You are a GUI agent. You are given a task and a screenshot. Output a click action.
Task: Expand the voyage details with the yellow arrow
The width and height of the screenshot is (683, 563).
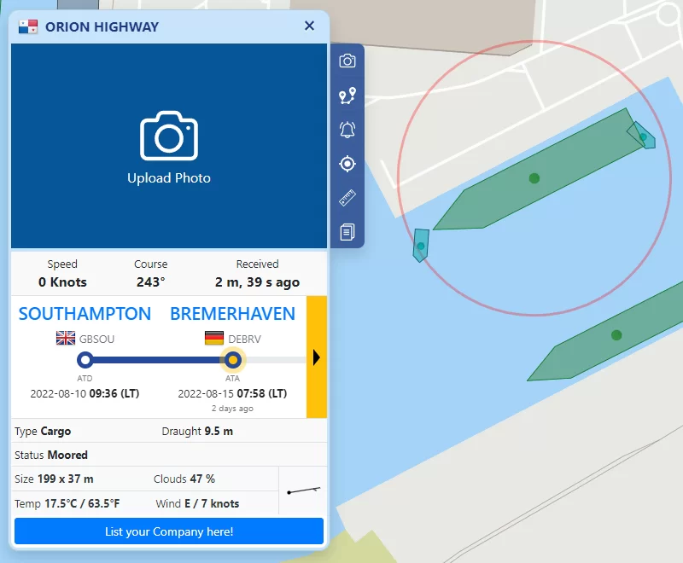pos(317,357)
